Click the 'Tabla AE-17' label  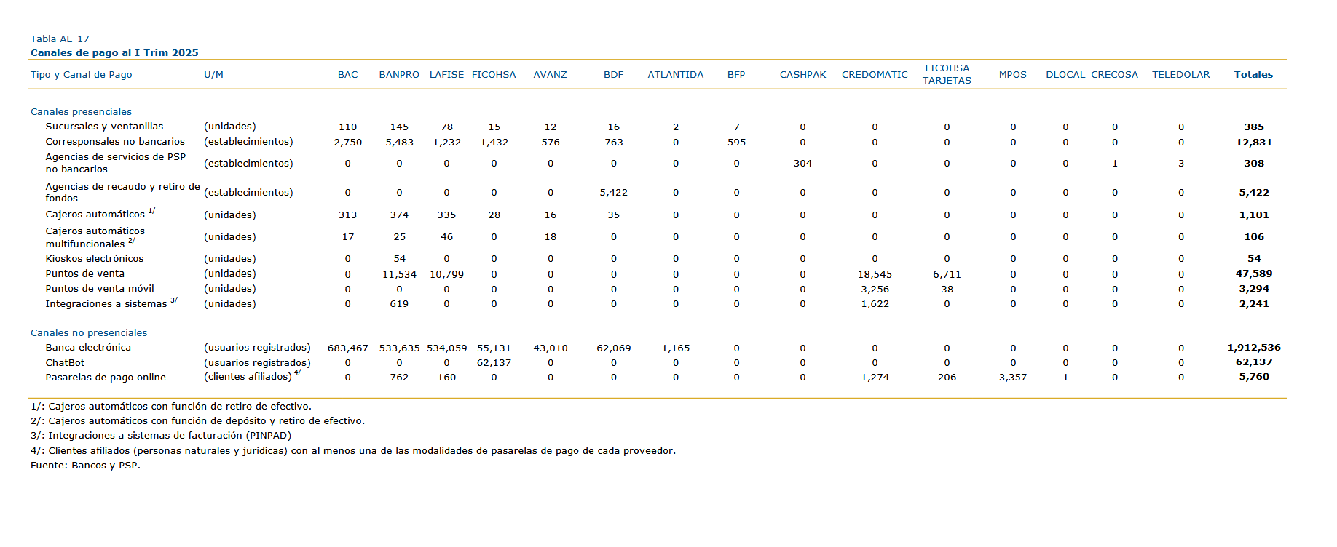60,39
